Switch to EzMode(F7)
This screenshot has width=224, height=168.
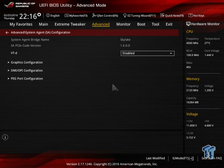[x=181, y=158]
